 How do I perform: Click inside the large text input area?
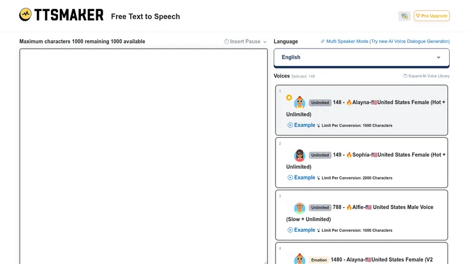click(x=144, y=156)
